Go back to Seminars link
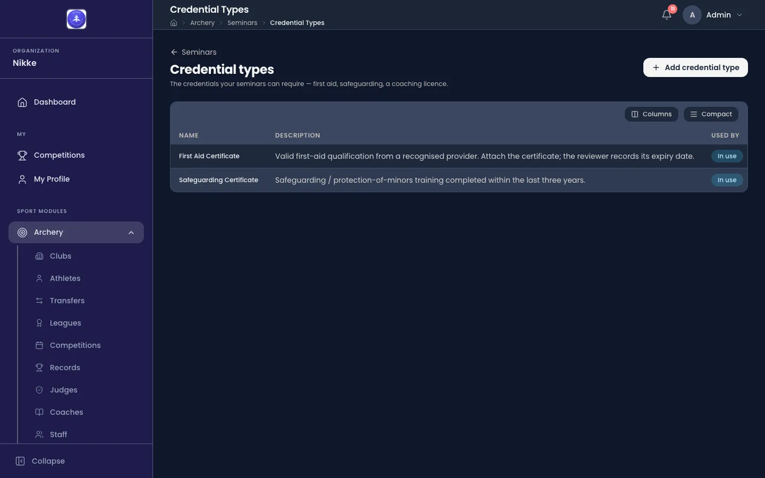The width and height of the screenshot is (765, 478). (193, 52)
